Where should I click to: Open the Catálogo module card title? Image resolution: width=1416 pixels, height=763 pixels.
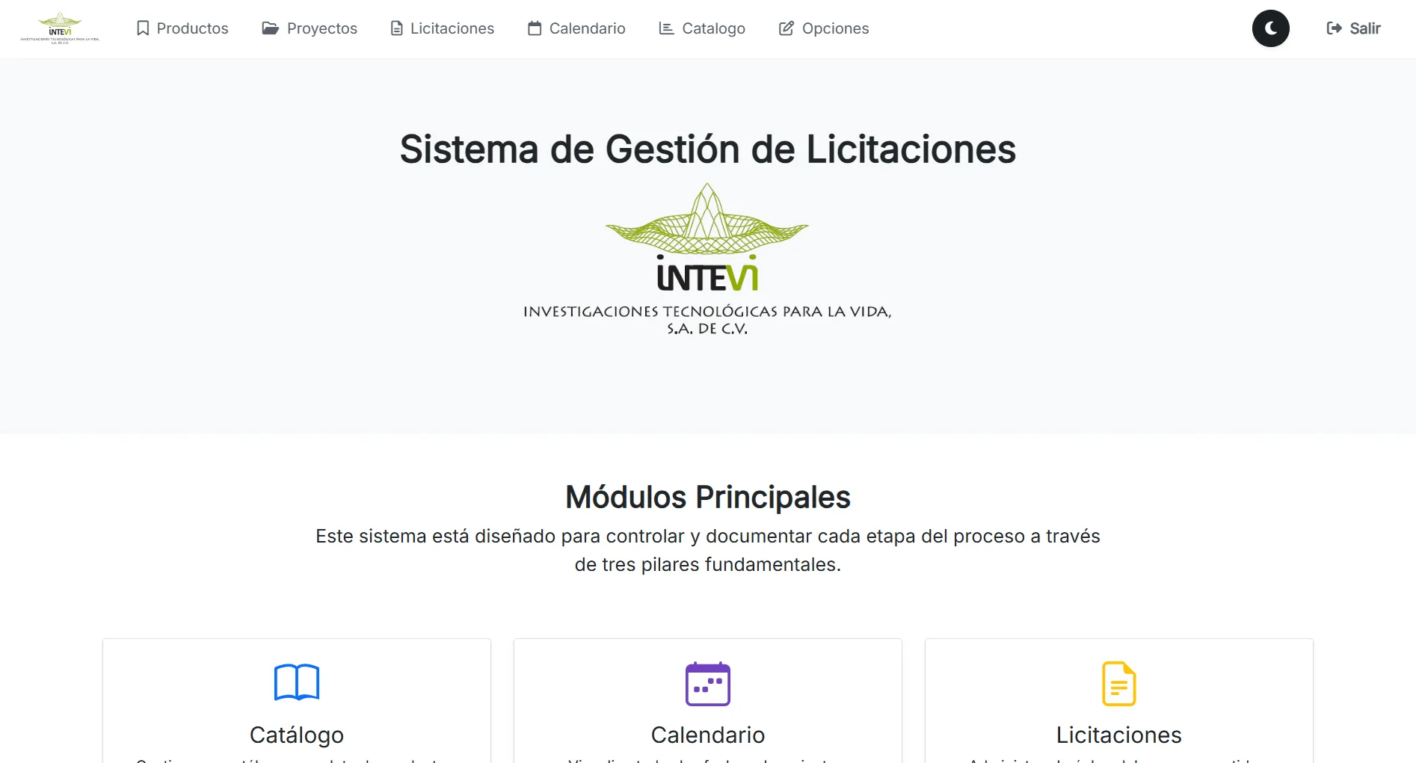tap(297, 735)
